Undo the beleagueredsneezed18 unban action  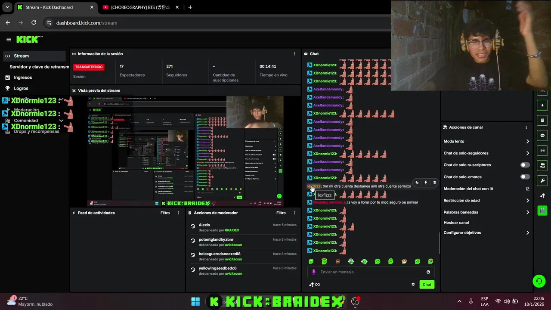click(x=193, y=255)
